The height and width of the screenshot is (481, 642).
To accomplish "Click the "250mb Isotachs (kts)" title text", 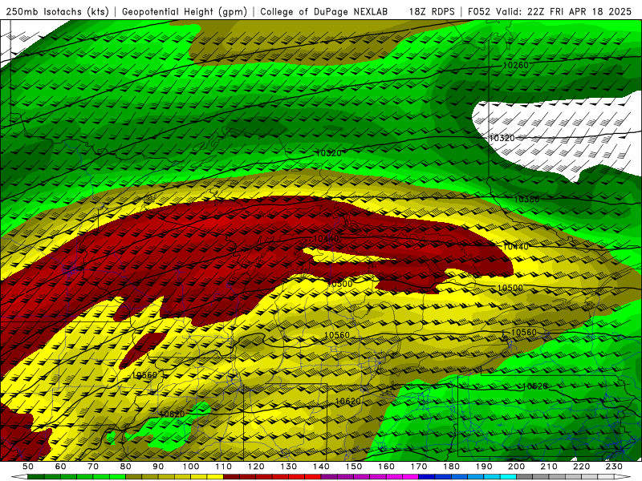I will [57, 11].
